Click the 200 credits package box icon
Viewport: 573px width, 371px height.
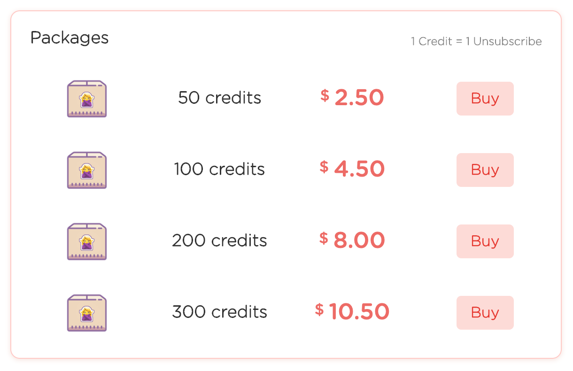[x=87, y=241]
